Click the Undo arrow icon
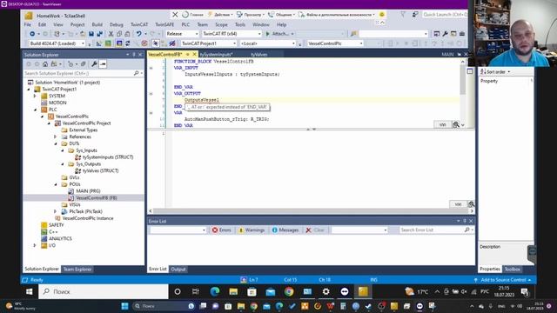 pos(139,34)
